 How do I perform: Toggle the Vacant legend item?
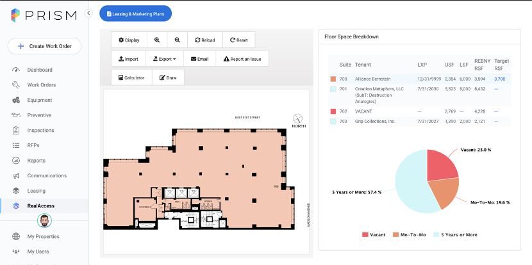click(x=374, y=234)
